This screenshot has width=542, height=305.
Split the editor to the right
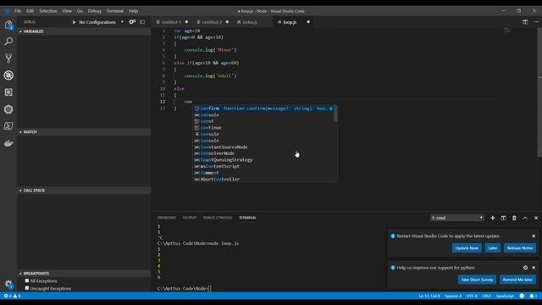coord(525,22)
